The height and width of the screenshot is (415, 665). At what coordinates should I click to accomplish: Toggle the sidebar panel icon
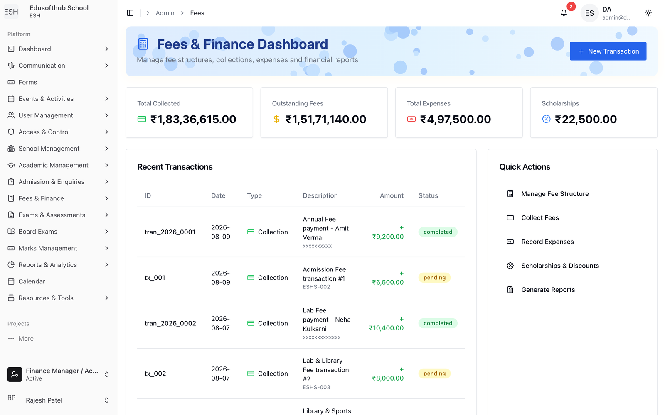130,13
